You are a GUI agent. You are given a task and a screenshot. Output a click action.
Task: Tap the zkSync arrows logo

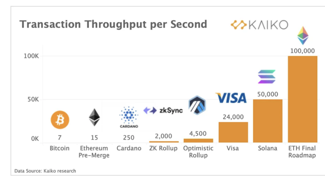[150, 111]
